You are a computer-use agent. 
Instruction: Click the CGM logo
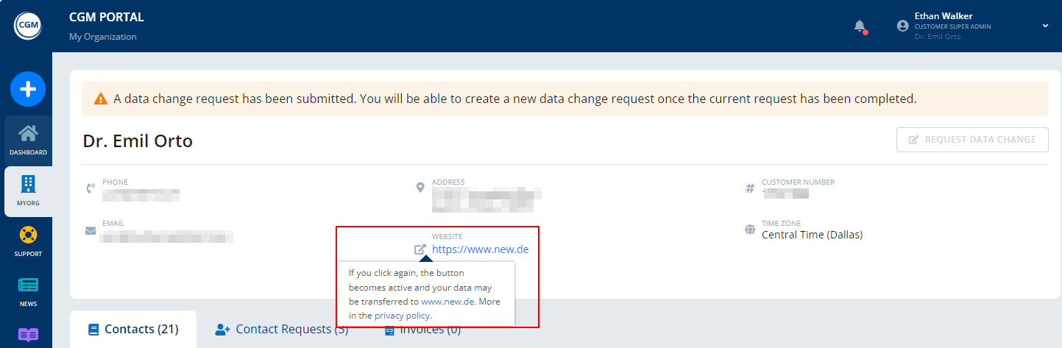pos(27,26)
